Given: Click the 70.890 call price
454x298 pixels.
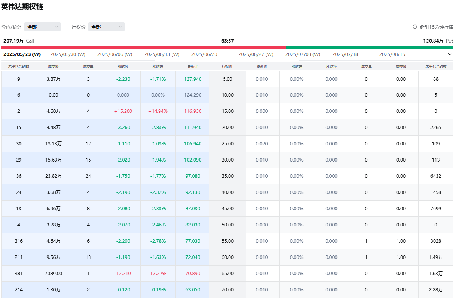Looking at the screenshot, I should 193,273.
